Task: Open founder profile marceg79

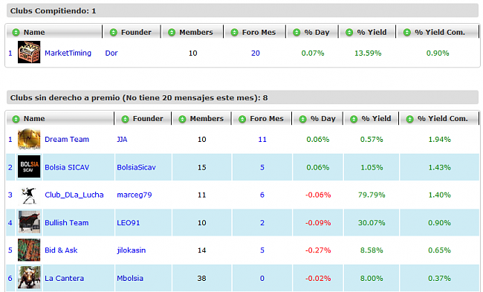Action: pos(134,195)
